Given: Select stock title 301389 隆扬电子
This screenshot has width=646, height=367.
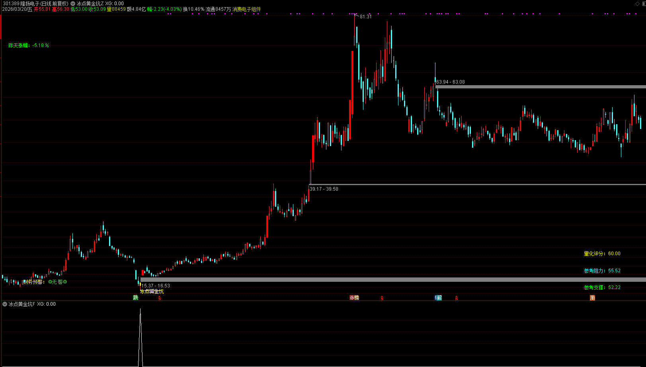Looking at the screenshot, I should [x=21, y=4].
